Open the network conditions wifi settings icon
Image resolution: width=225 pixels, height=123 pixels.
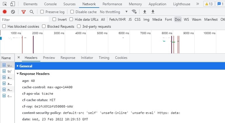tap(134, 12)
